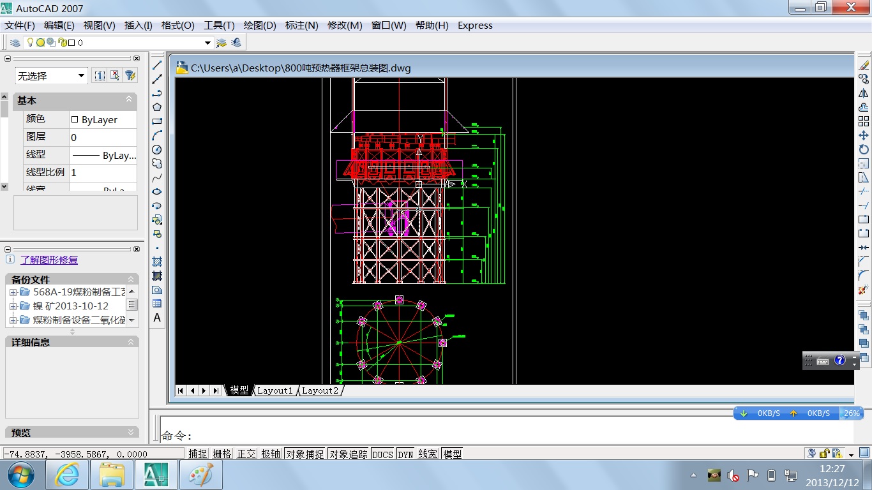Select the Line draw tool
Screen dimensions: 872x490
coord(157,65)
